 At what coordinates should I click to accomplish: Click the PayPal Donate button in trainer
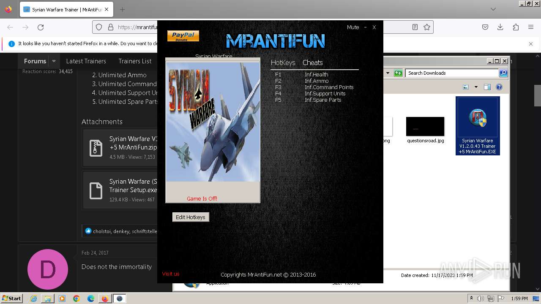[183, 36]
